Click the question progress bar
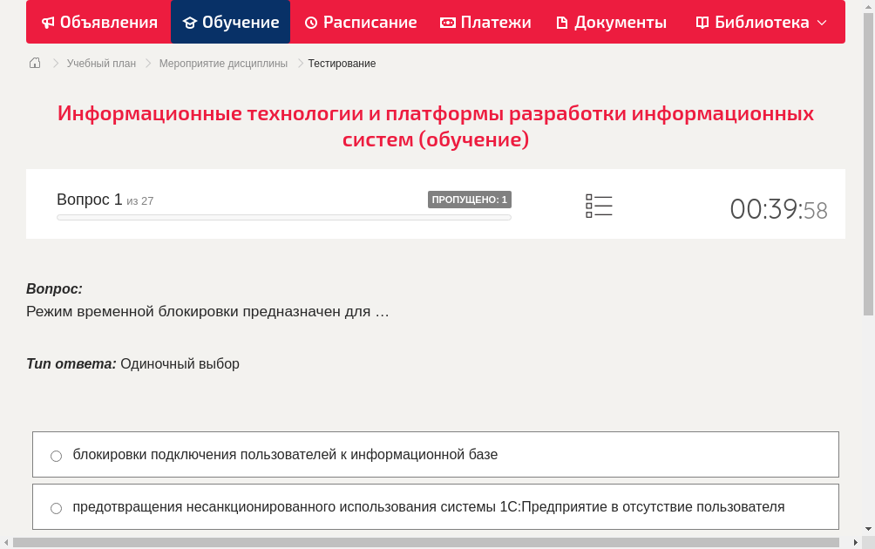The height and width of the screenshot is (549, 875). point(283,217)
